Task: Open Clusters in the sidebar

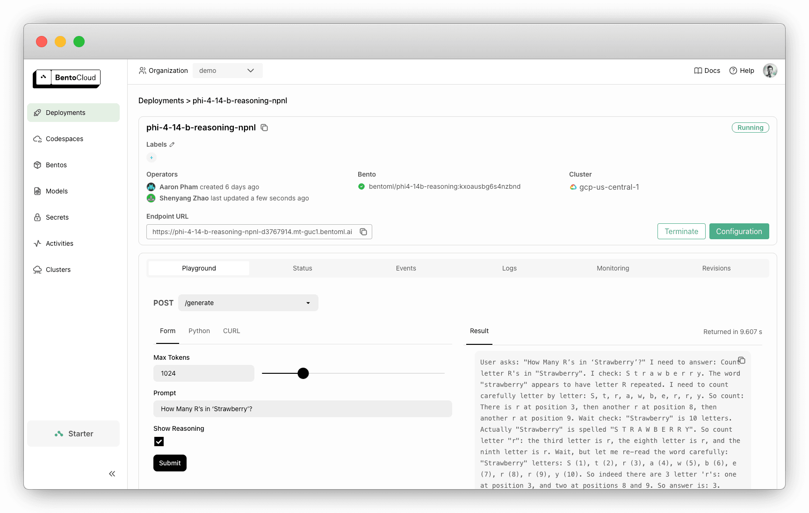Action: 73,270
